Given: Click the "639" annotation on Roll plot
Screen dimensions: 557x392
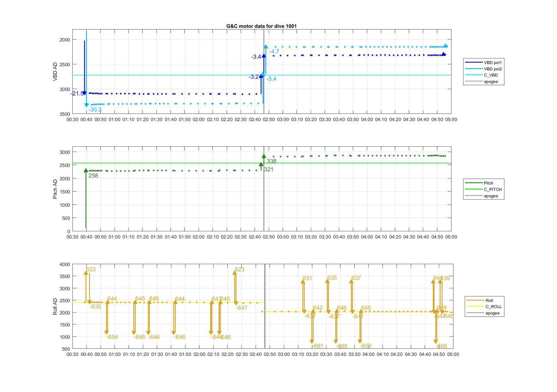Looking at the screenshot, I should tap(445, 278).
